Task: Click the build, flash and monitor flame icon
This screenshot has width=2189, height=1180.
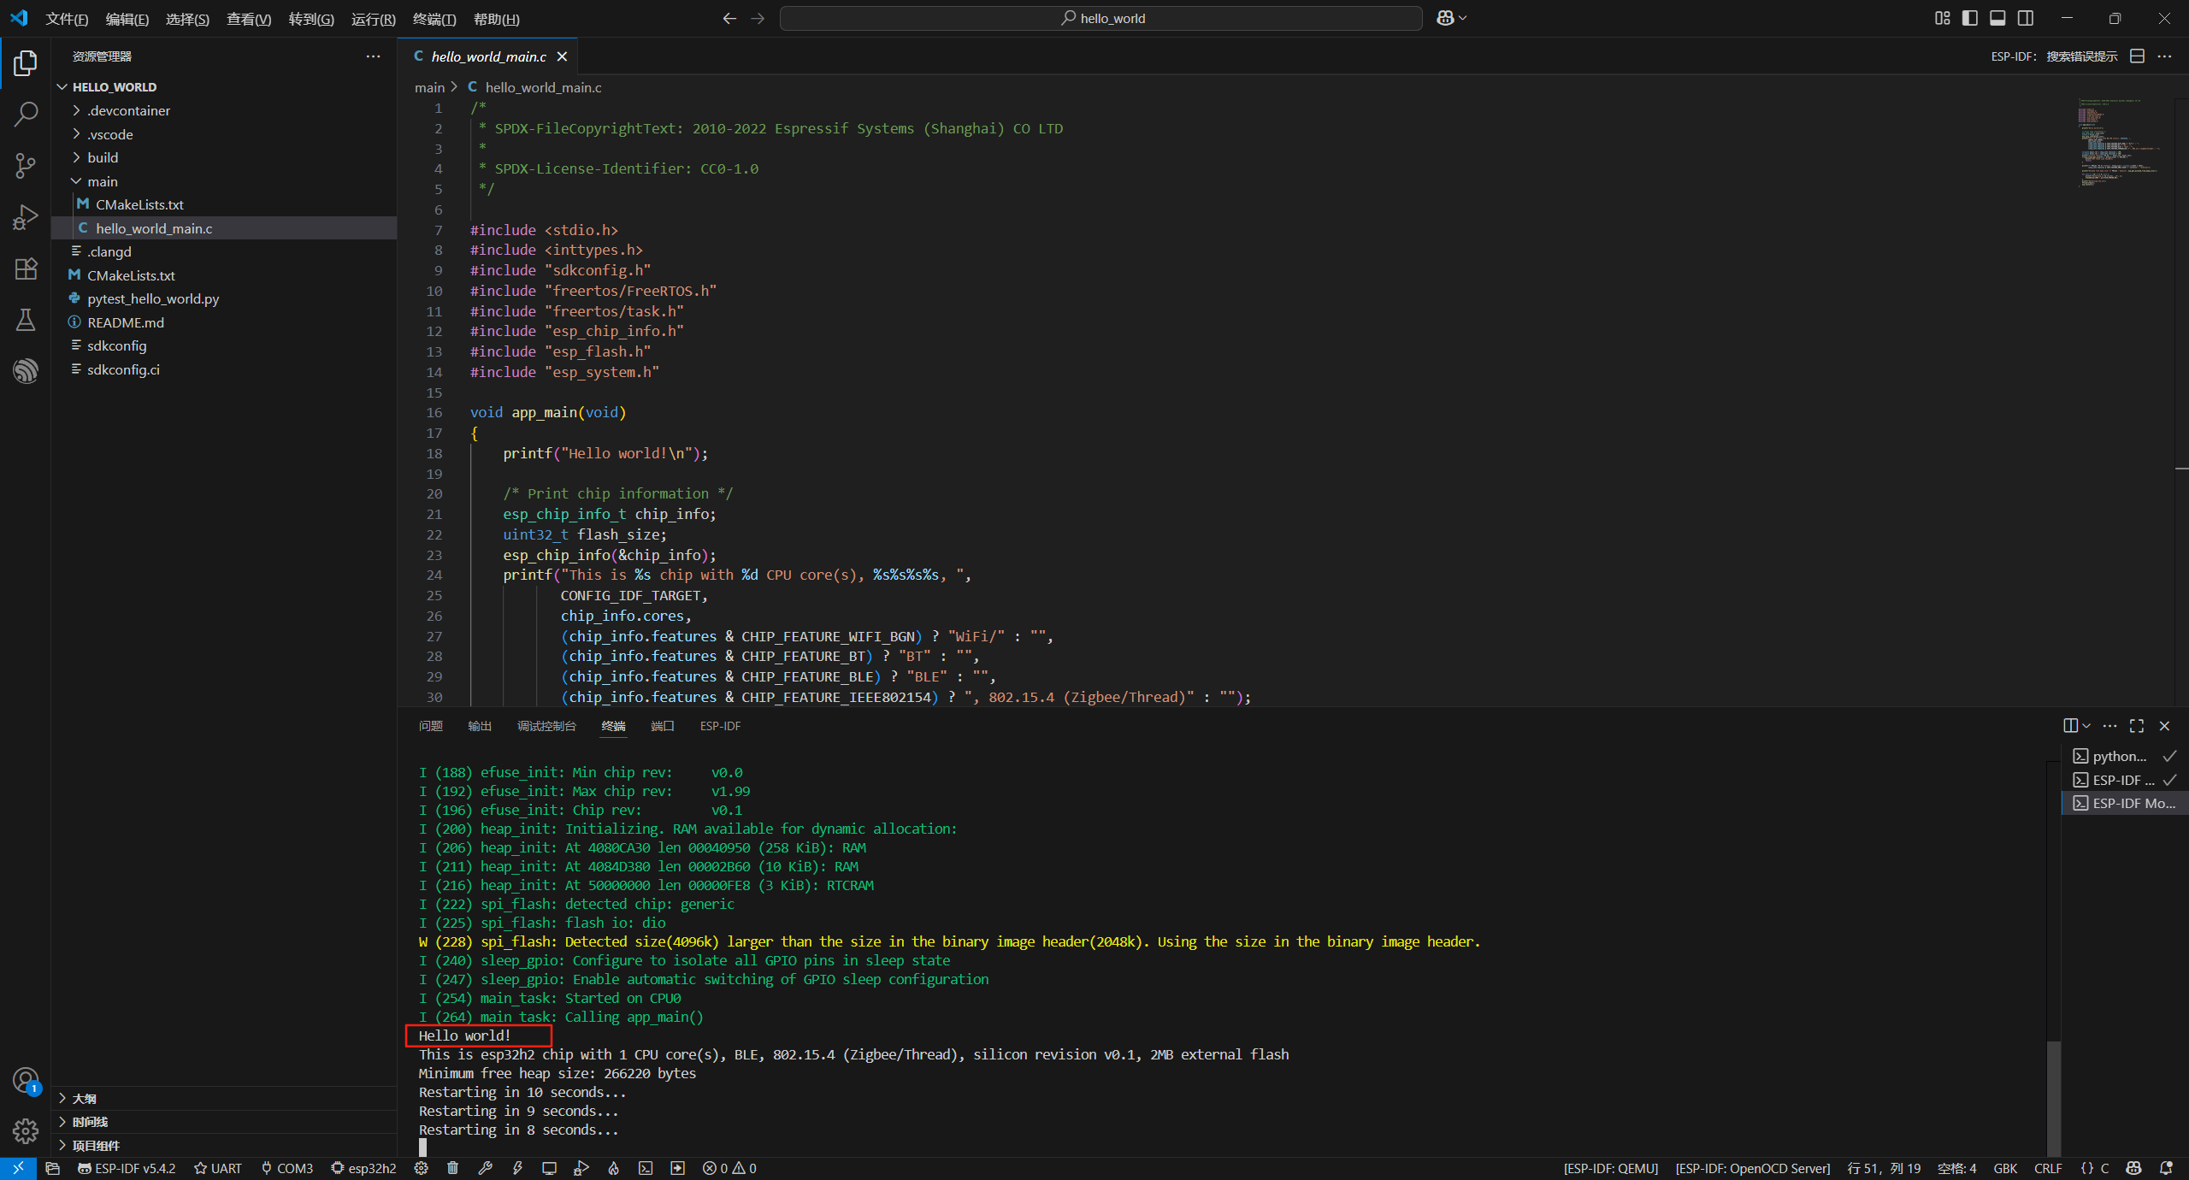Action: click(x=613, y=1168)
